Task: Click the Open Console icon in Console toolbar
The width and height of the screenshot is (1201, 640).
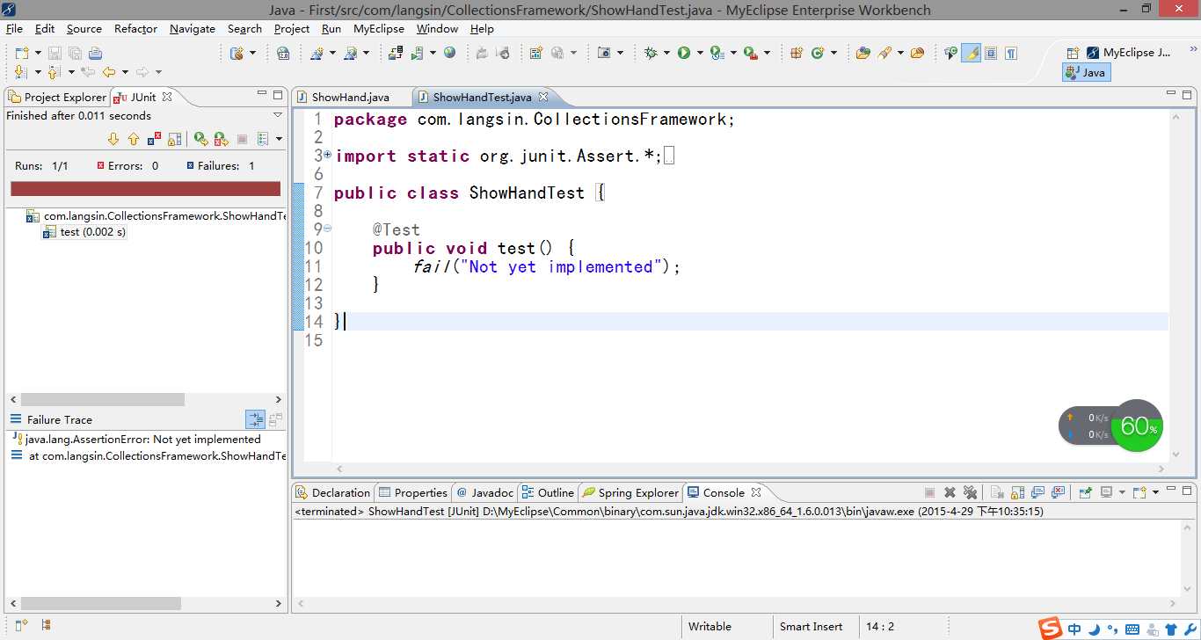Action: tap(1139, 492)
